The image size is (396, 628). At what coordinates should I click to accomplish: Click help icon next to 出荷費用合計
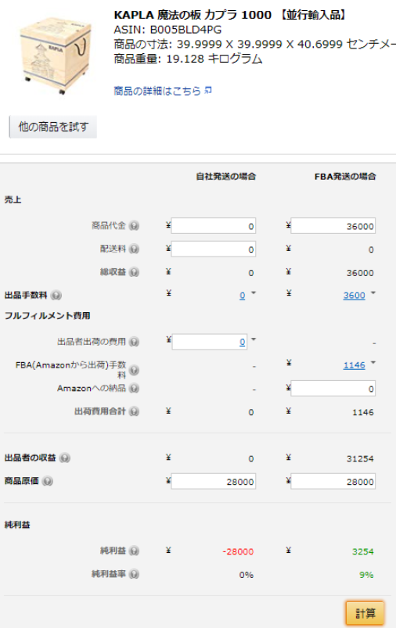click(135, 411)
